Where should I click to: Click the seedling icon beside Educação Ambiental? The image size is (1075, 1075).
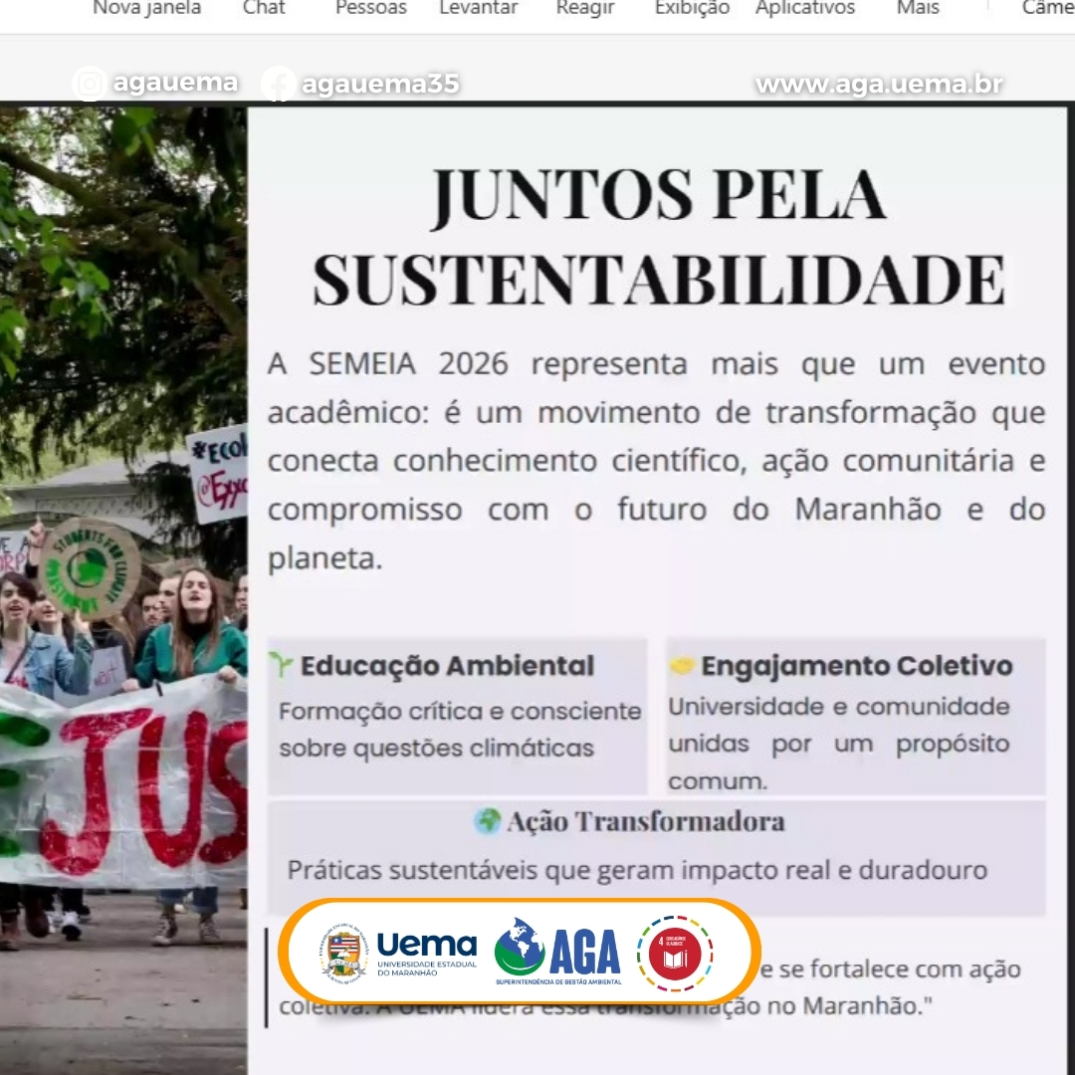pyautogui.click(x=282, y=666)
